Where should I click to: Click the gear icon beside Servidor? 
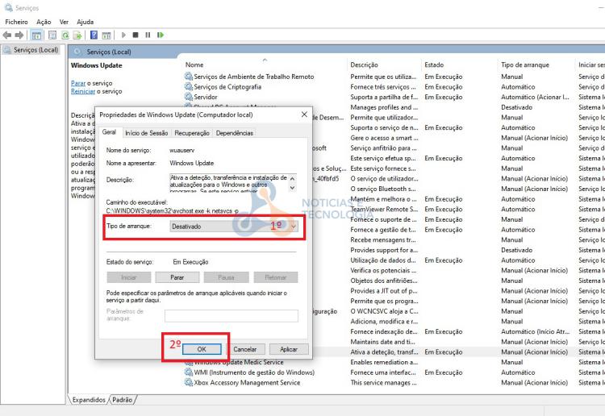(x=188, y=97)
